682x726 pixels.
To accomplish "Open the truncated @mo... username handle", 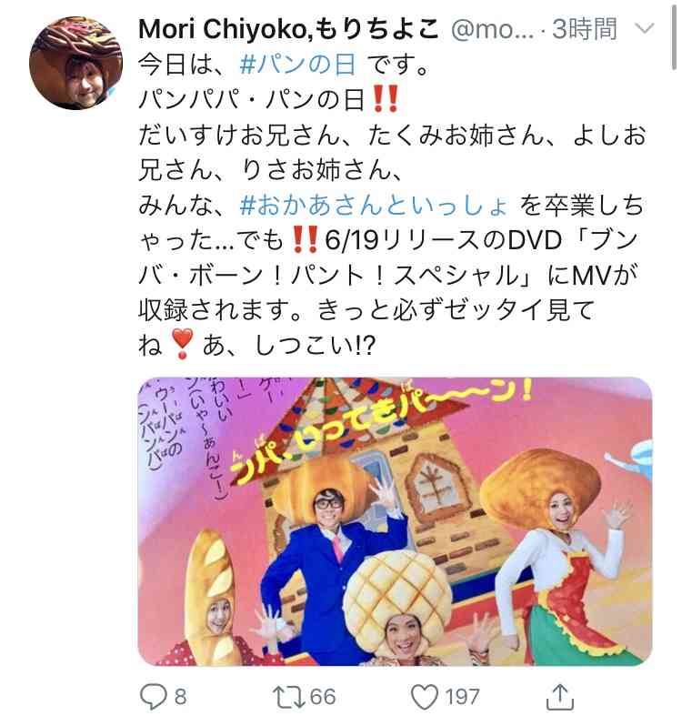I will pyautogui.click(x=492, y=29).
